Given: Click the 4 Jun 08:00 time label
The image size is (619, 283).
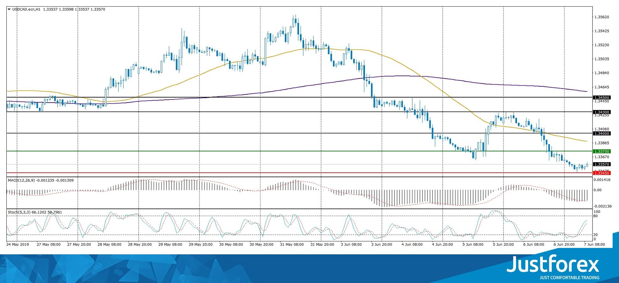Looking at the screenshot, I should pyautogui.click(x=412, y=244).
